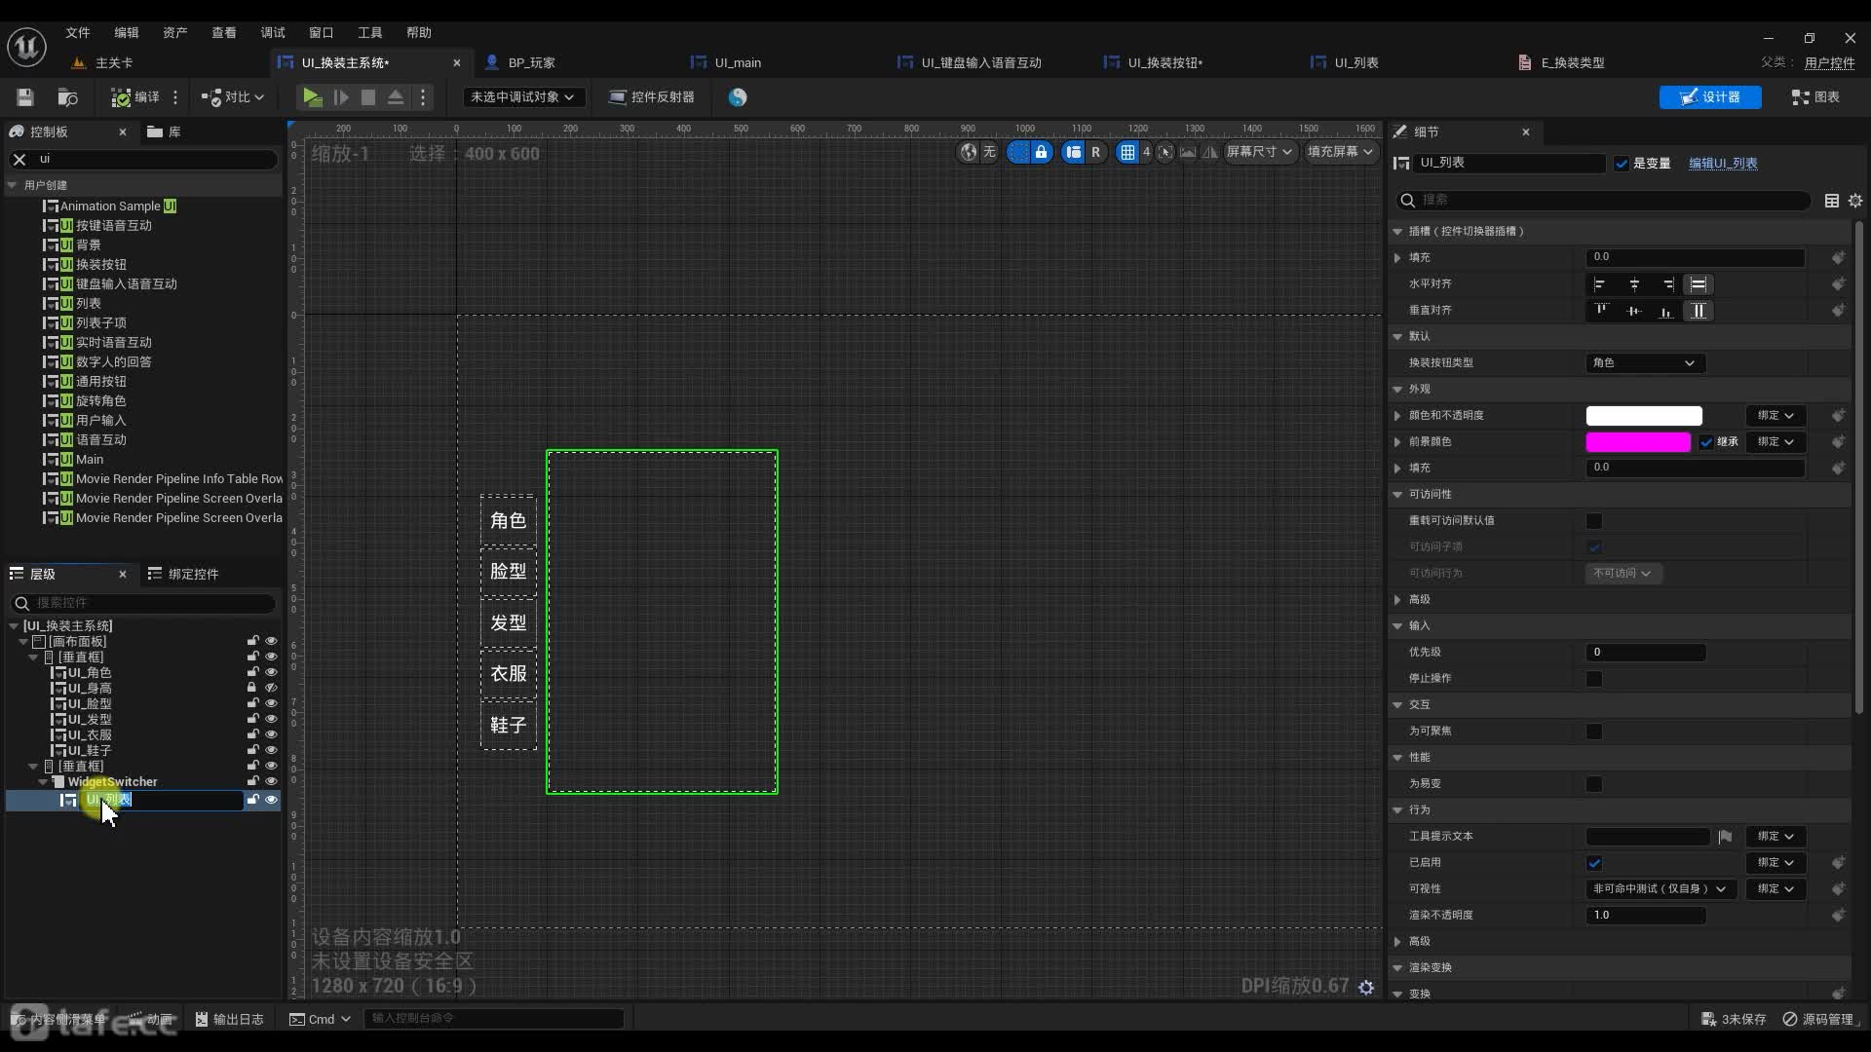
Task: Collapse the WidgetSwitcher tree node
Action: pos(43,782)
